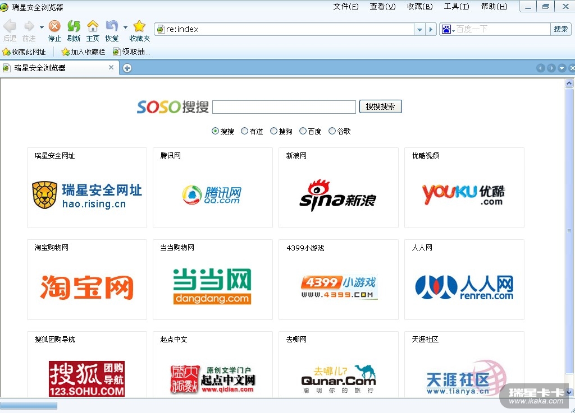This screenshot has width=575, height=413.
Task: Select the 谷歌 radio button
Action: [332, 131]
